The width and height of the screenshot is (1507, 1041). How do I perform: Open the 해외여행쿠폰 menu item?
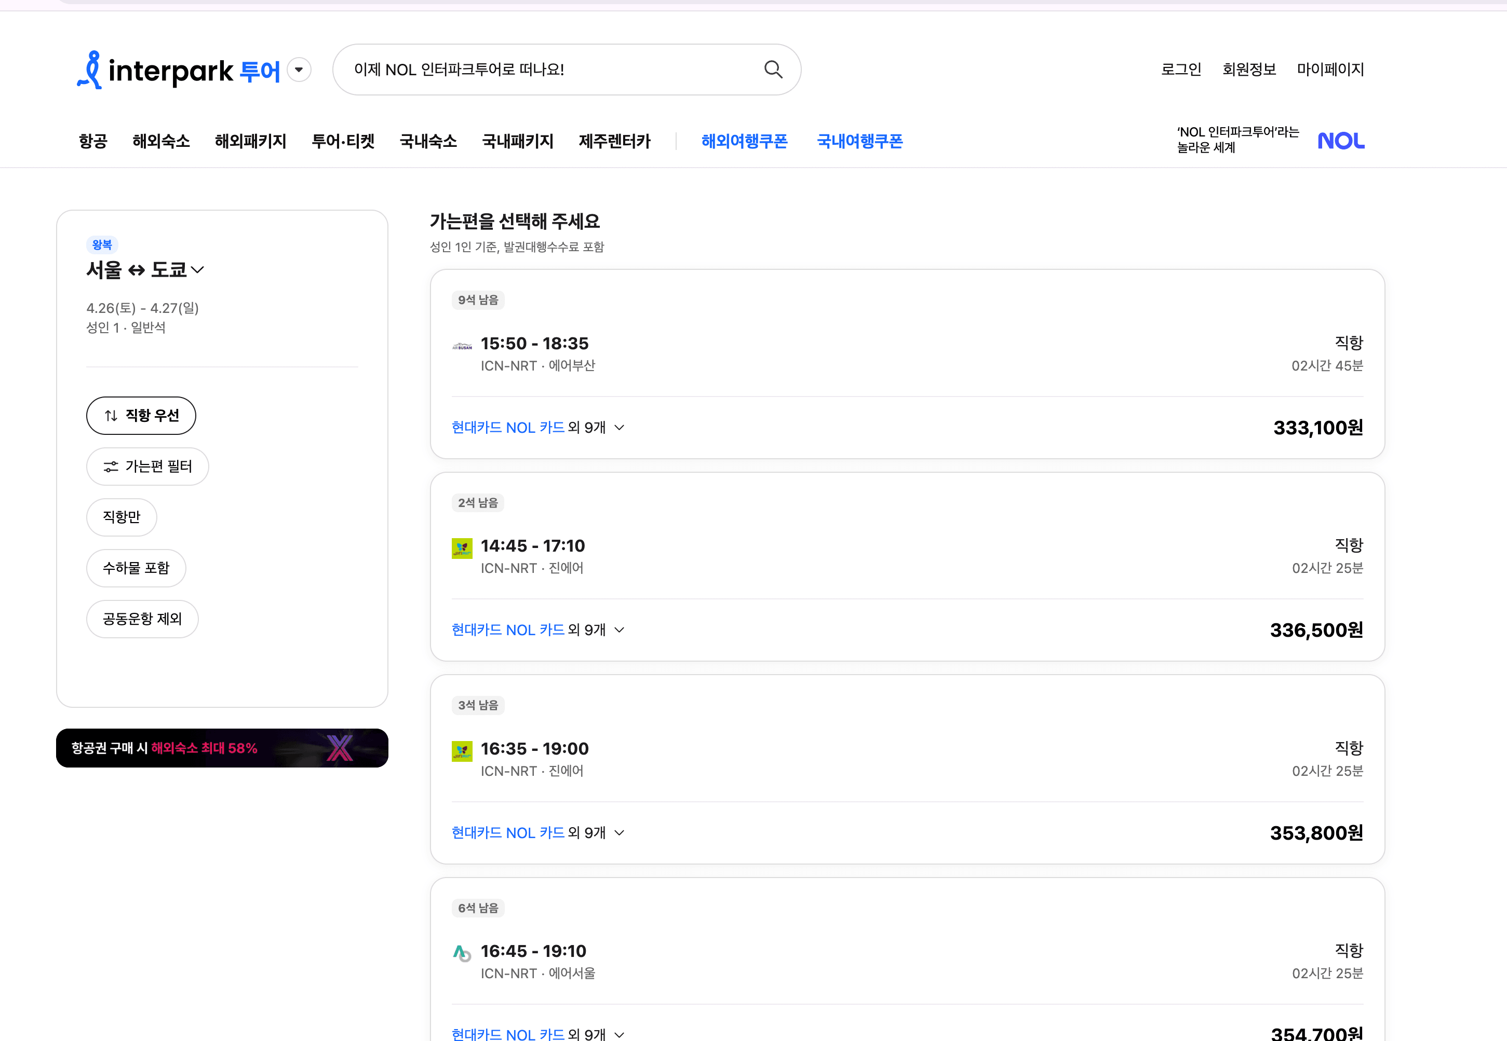point(744,142)
